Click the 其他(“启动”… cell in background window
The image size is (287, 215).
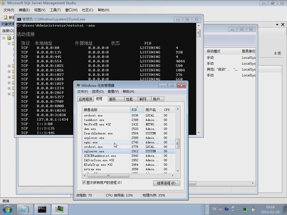(222, 69)
